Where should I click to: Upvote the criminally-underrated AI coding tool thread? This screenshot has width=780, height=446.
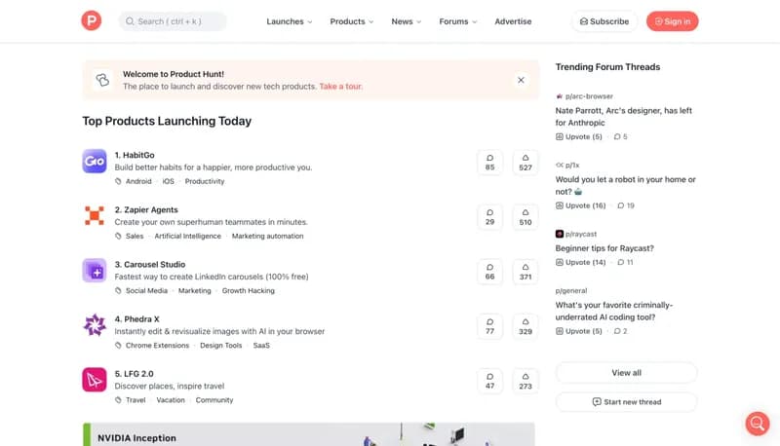[x=578, y=331]
